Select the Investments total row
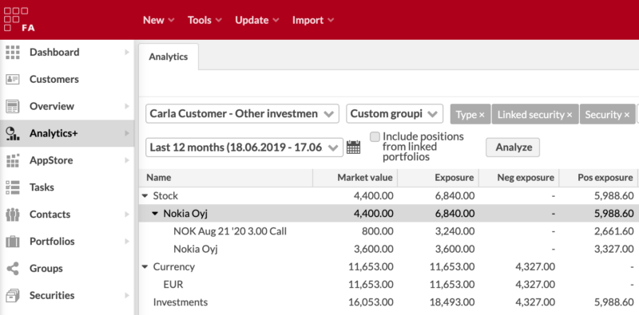Screen dimensions: 639x315 click(x=388, y=302)
